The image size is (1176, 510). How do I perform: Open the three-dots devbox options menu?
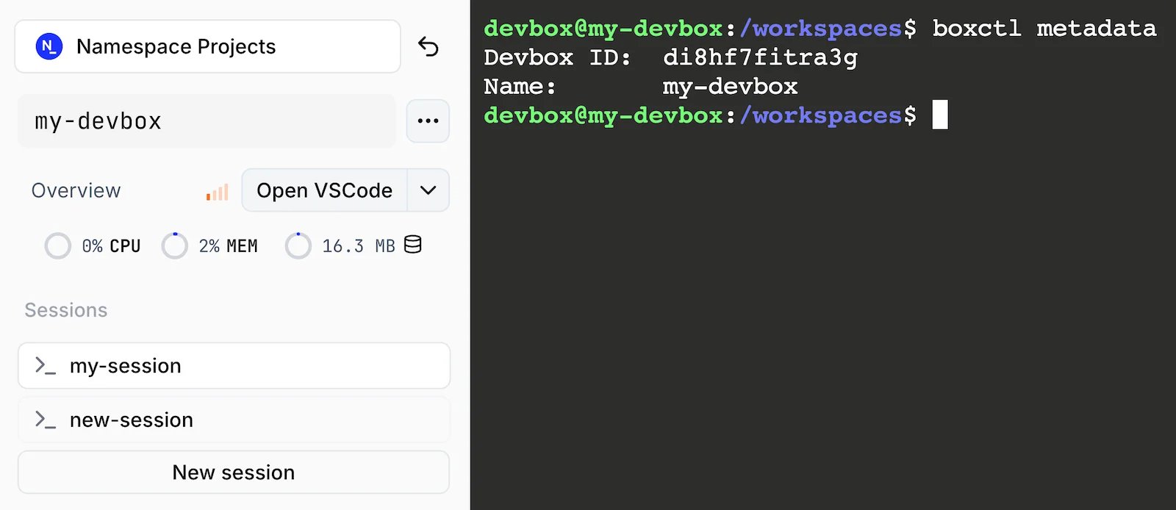pyautogui.click(x=428, y=121)
